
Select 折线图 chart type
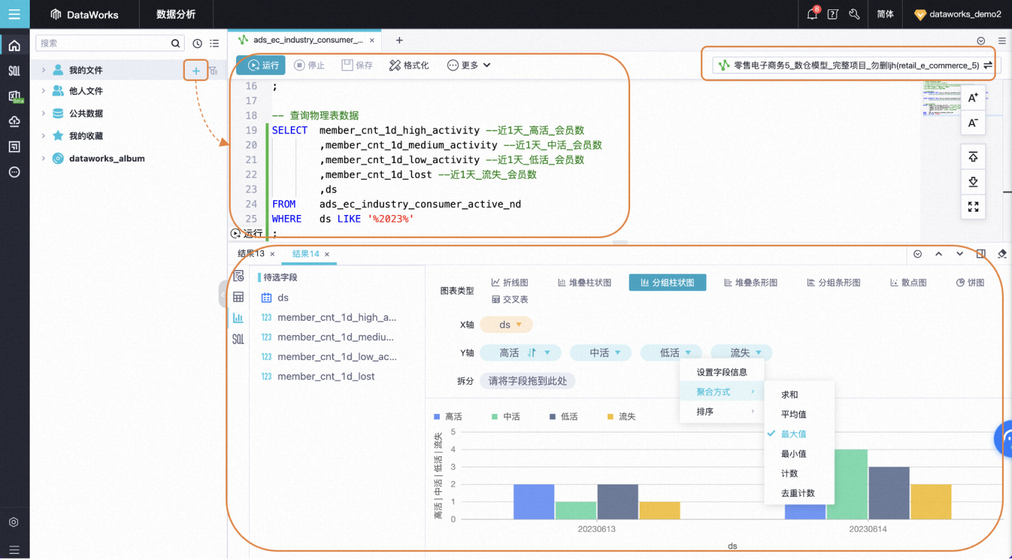click(x=510, y=283)
